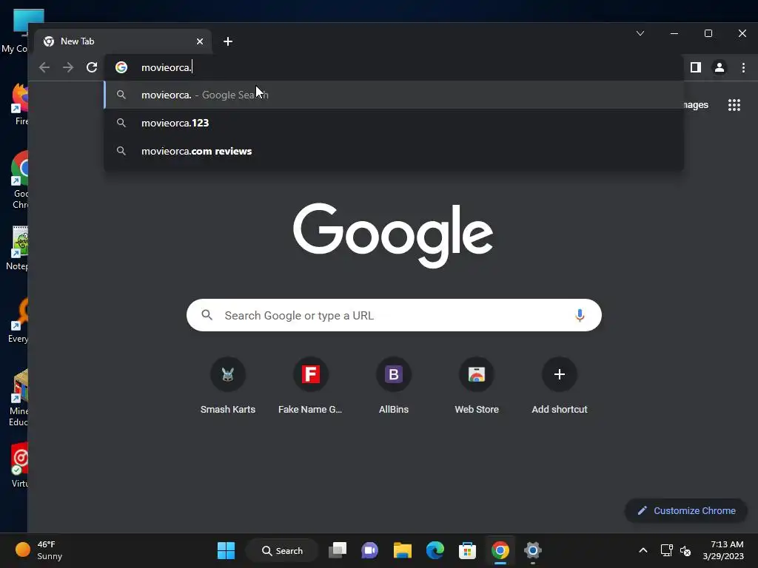758x568 pixels.
Task: Open the network status tray icon
Action: 667,550
